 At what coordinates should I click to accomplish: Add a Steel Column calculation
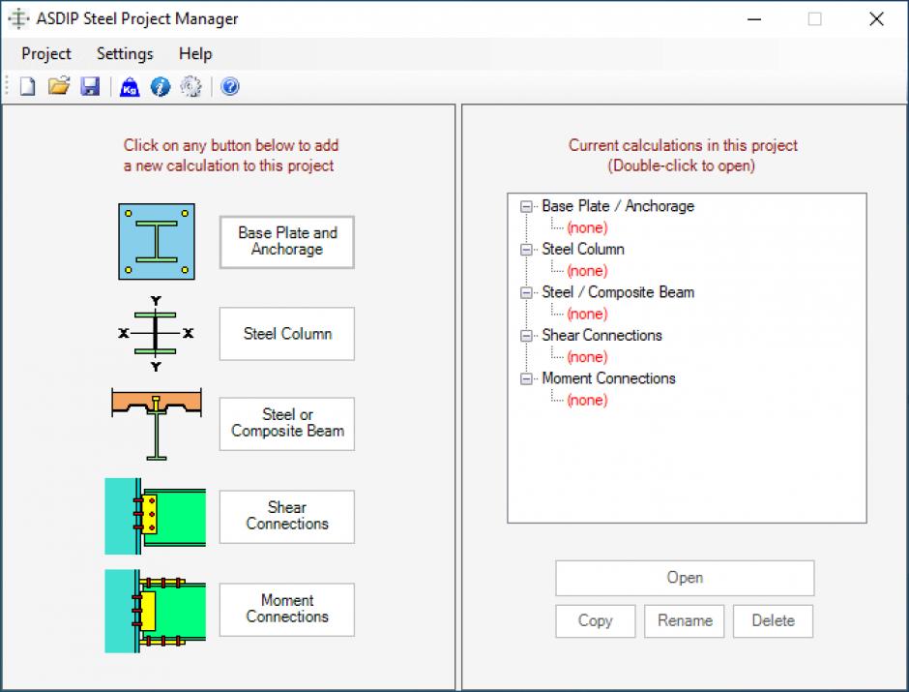click(287, 334)
